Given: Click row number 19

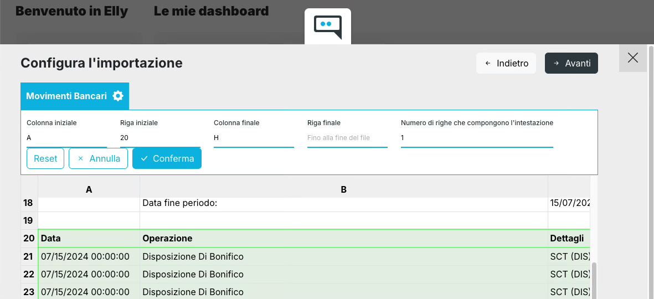Looking at the screenshot, I should point(29,220).
